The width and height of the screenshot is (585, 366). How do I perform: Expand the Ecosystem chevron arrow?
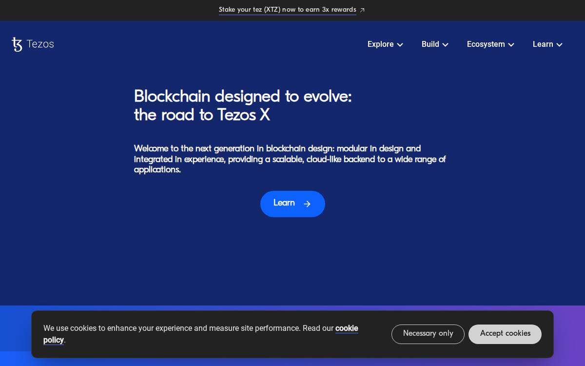[511, 45]
